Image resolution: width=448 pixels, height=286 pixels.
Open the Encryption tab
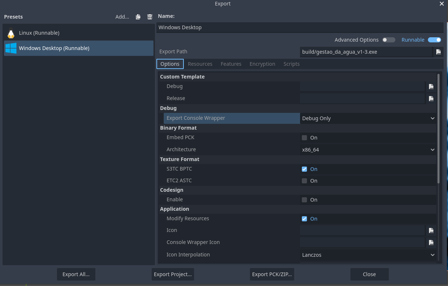[262, 64]
